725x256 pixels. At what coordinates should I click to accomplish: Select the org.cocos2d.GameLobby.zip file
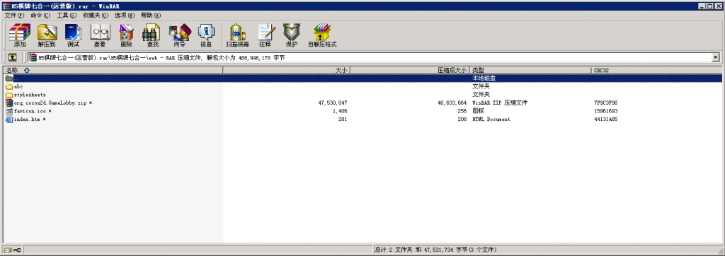[x=49, y=103]
